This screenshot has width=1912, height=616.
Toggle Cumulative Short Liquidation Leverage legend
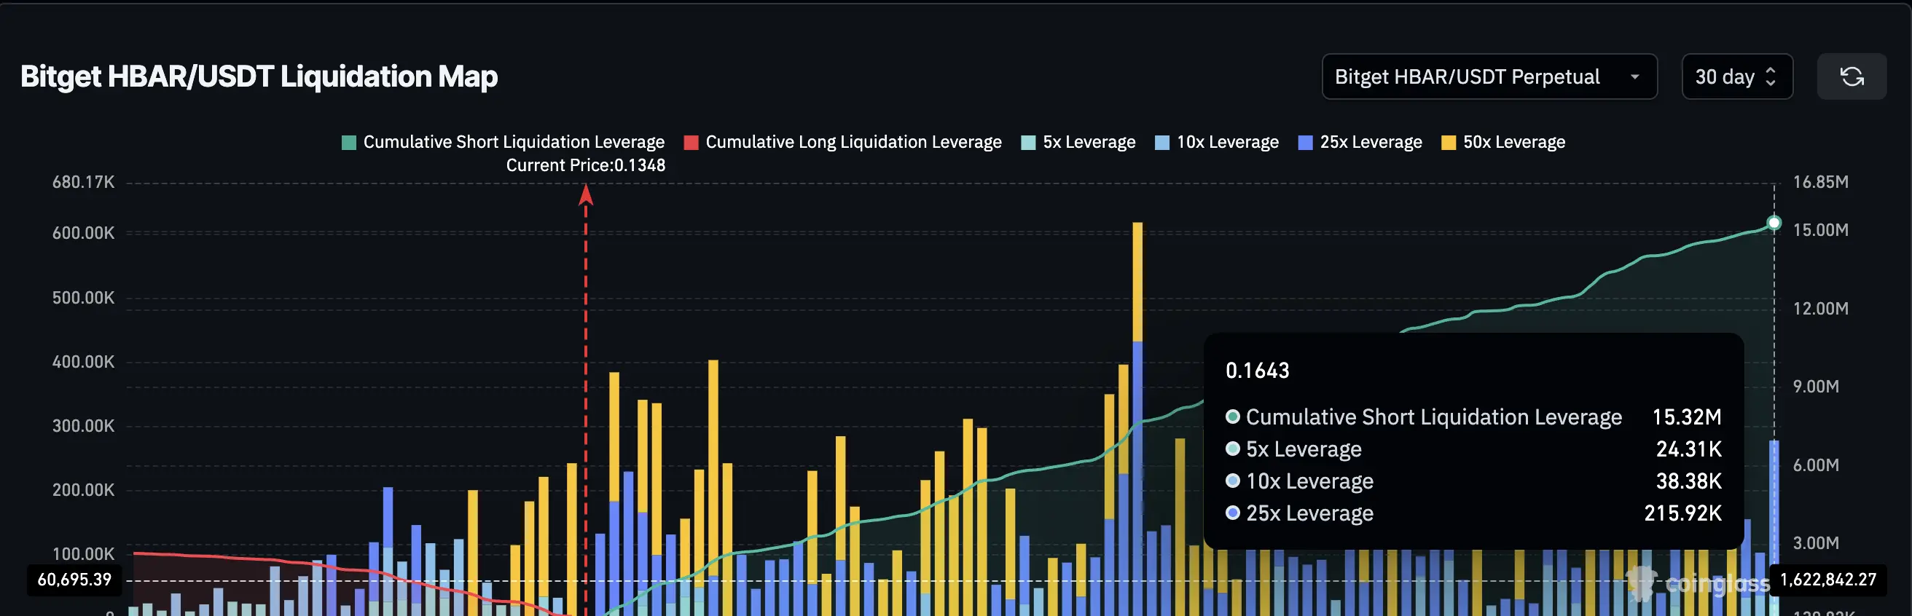[504, 141]
